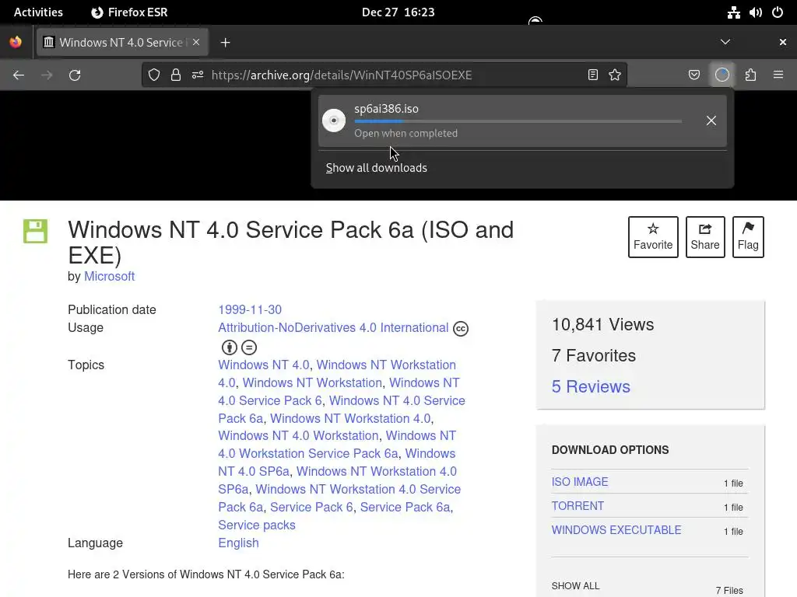Image resolution: width=797 pixels, height=597 pixels.
Task: Open a new tab with the plus button
Action: [225, 43]
